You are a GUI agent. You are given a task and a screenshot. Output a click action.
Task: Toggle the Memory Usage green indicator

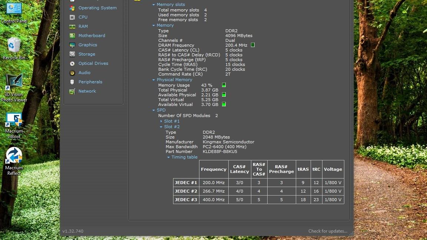[224, 85]
